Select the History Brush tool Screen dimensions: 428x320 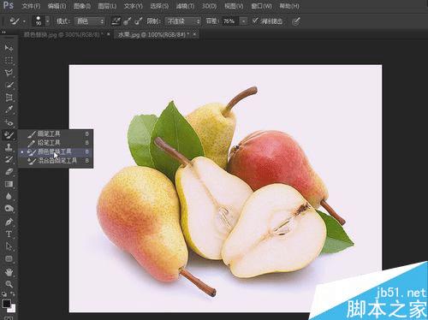coord(9,159)
